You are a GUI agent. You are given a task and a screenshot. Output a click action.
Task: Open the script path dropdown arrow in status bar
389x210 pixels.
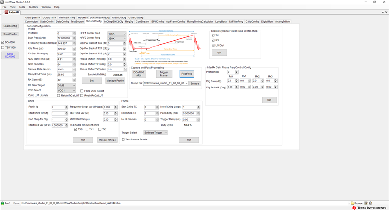pos(349,203)
